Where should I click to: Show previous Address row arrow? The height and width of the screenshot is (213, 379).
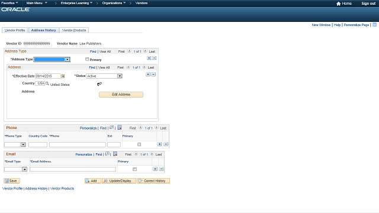tap(128, 67)
